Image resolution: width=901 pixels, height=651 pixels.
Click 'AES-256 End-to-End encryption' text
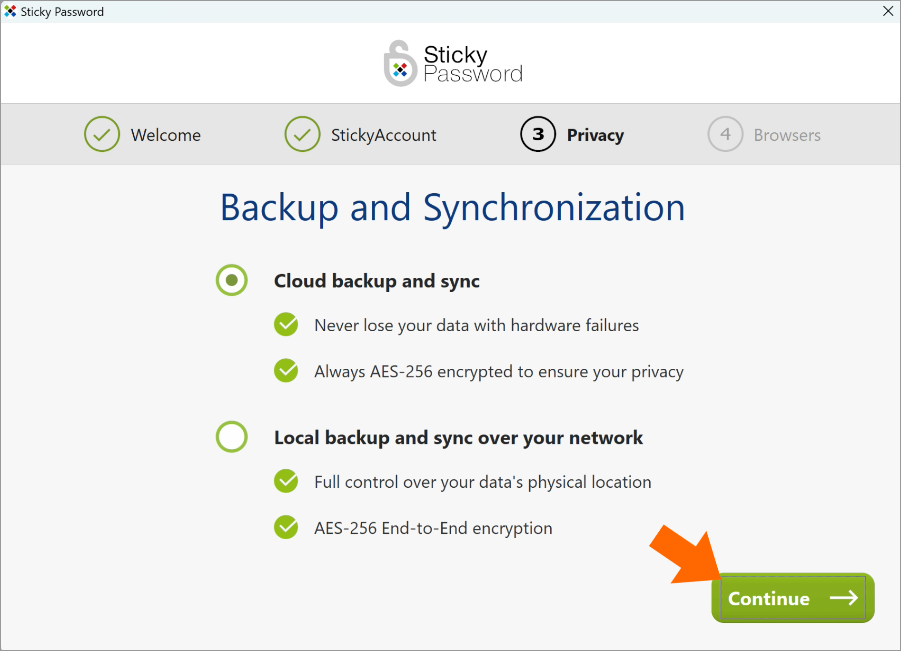click(x=433, y=528)
